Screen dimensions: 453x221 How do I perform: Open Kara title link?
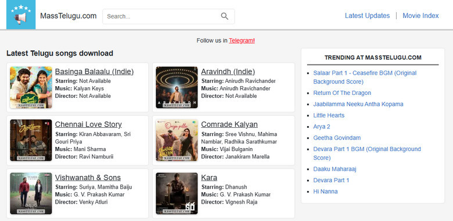pyautogui.click(x=209, y=177)
